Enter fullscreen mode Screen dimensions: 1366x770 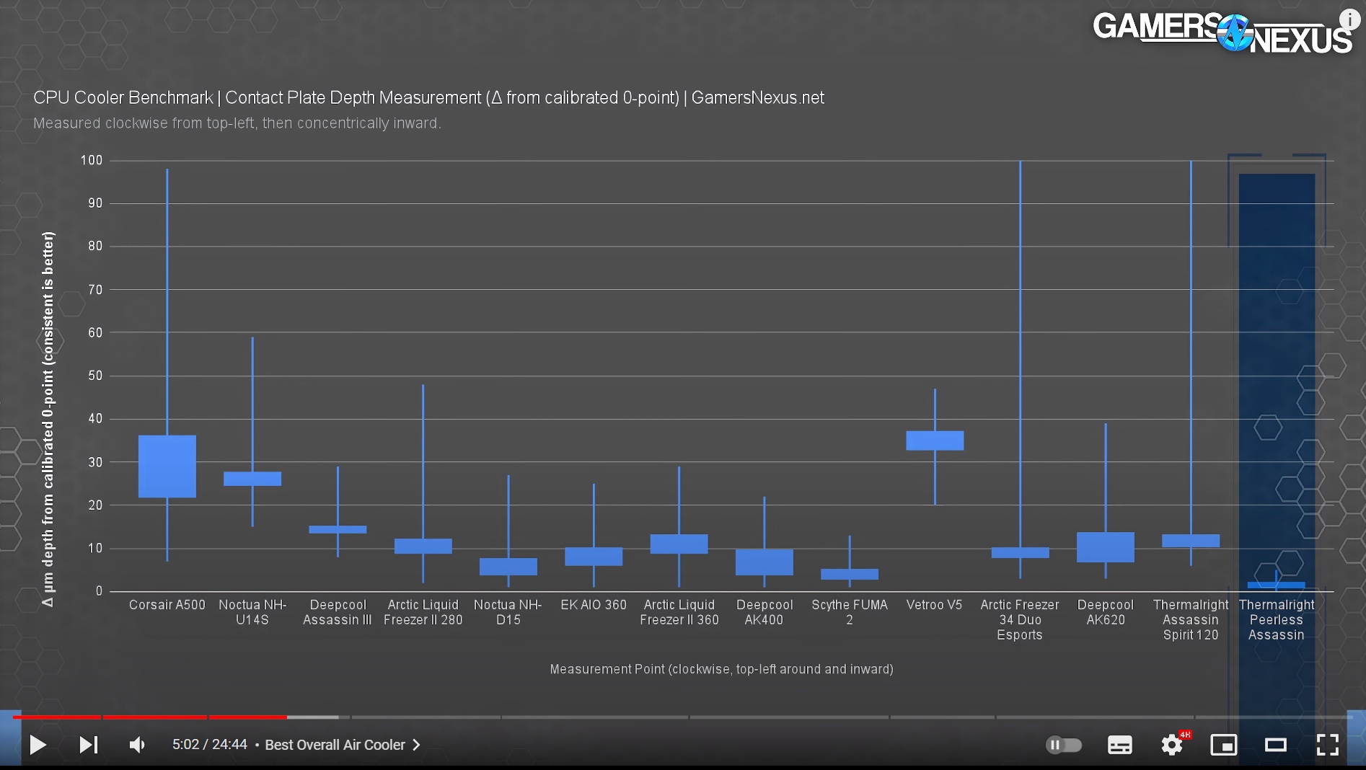1327,745
